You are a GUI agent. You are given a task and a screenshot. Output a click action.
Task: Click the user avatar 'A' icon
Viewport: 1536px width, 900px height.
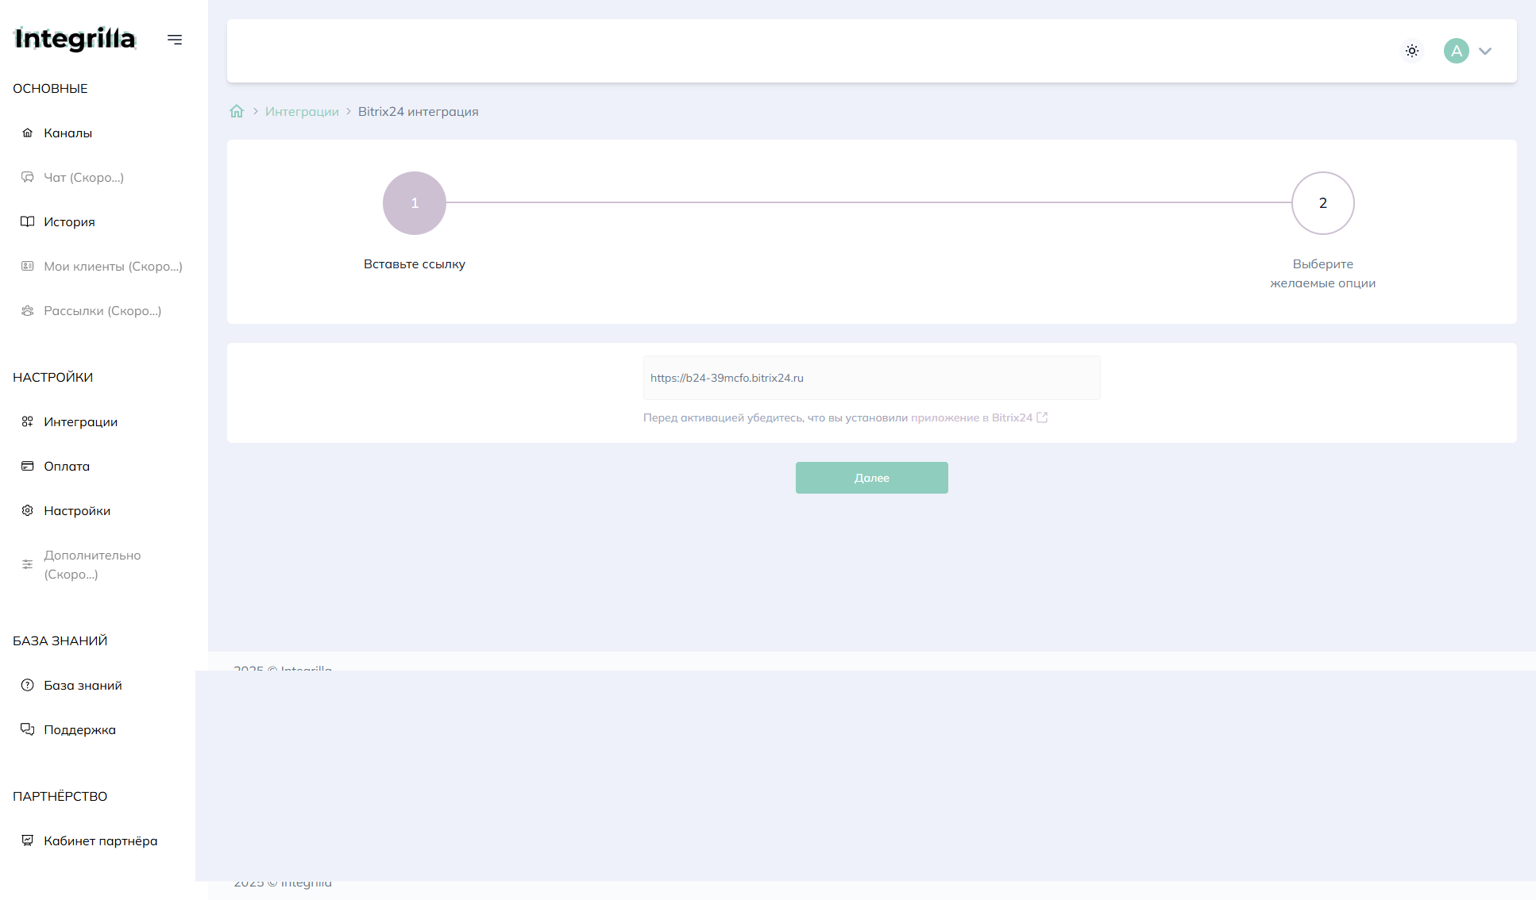coord(1456,51)
